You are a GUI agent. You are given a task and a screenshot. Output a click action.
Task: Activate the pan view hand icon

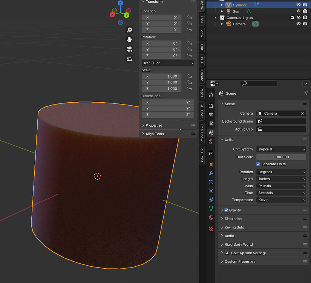coord(129,40)
